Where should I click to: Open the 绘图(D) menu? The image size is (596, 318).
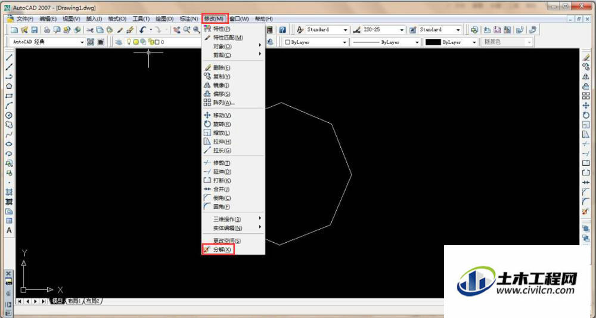164,18
